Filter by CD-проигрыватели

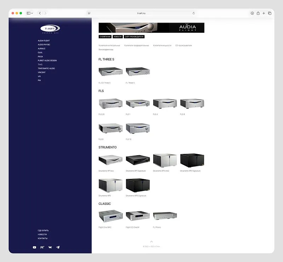(x=184, y=46)
